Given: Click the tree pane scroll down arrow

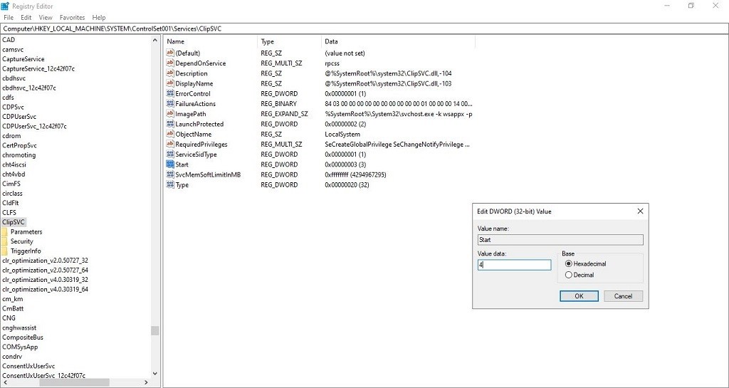Looking at the screenshot, I should click(154, 374).
